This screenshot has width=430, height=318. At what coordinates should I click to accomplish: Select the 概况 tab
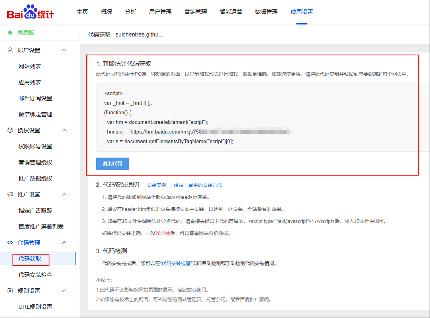pos(106,12)
